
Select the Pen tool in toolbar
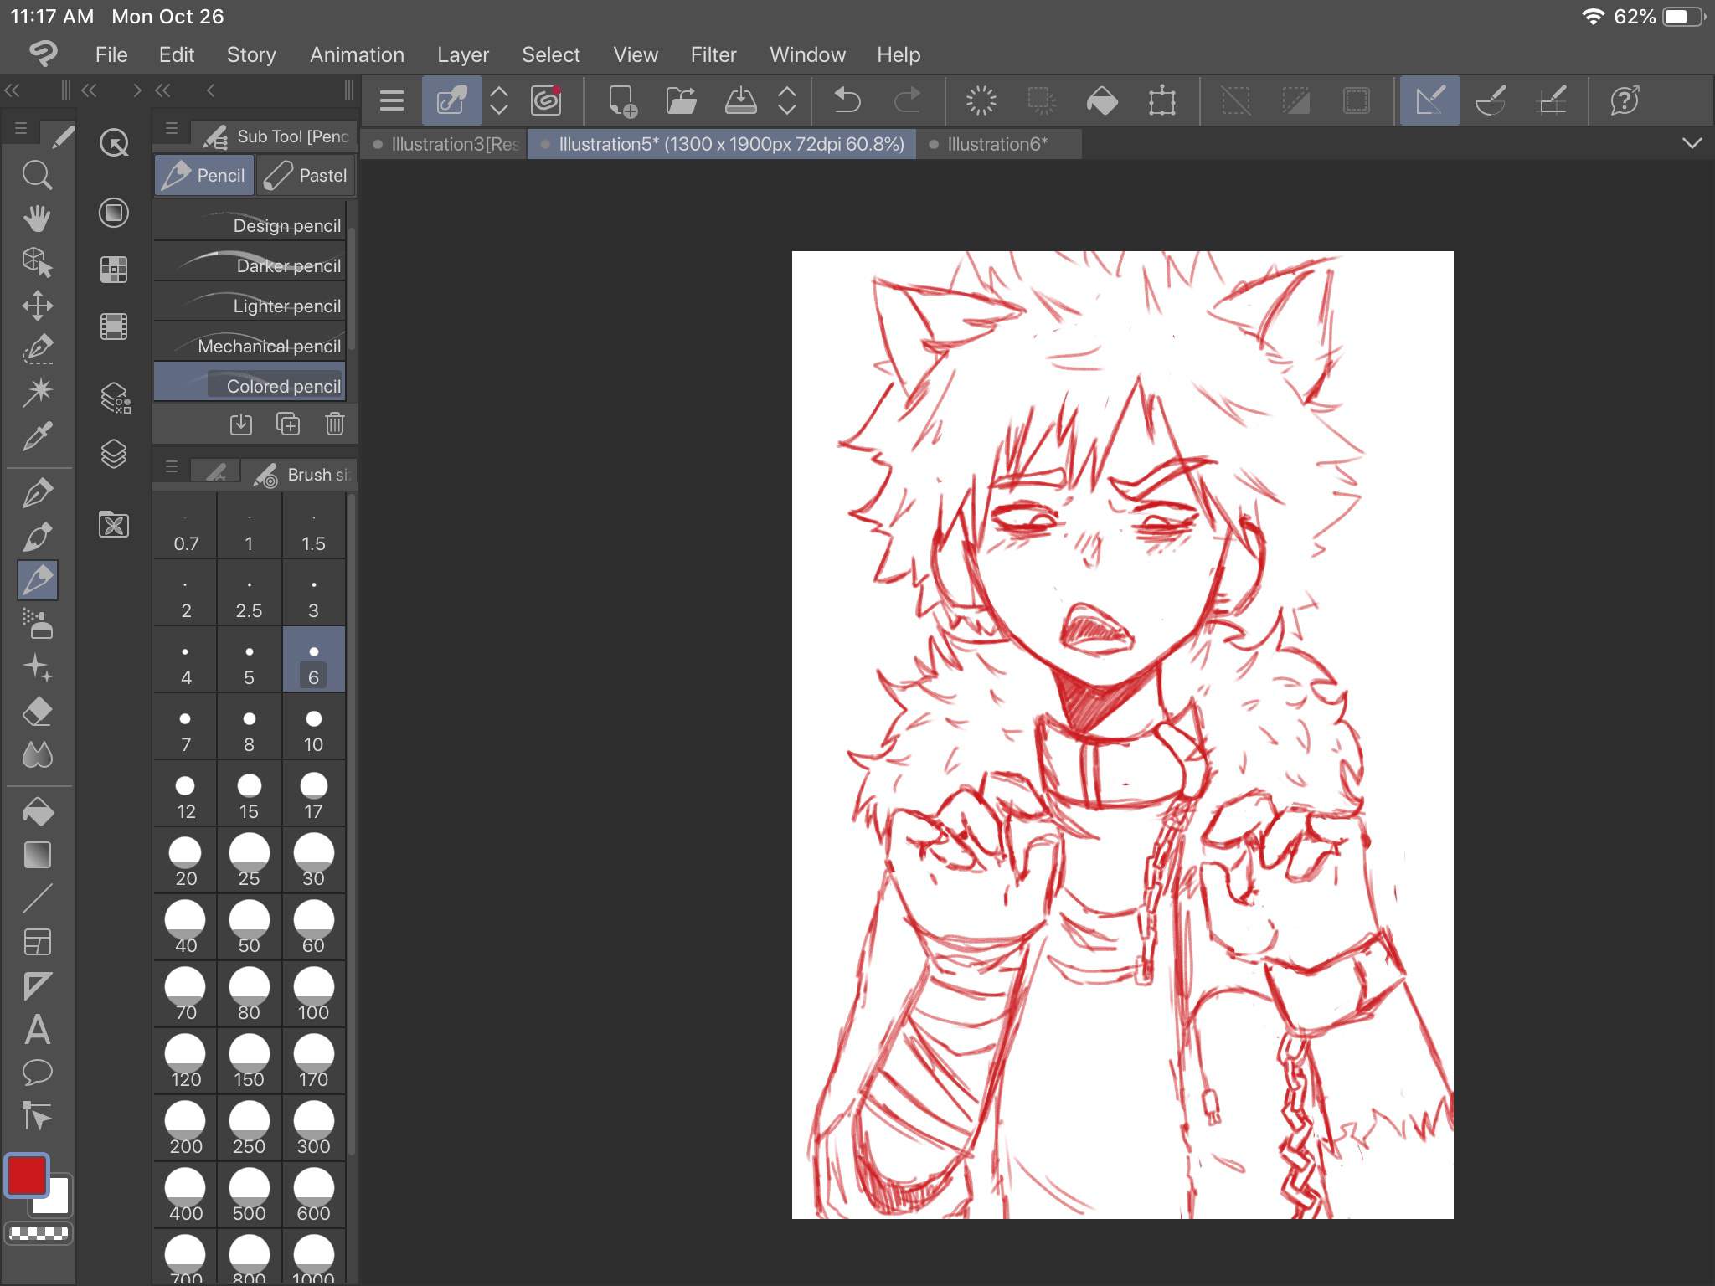coord(37,493)
